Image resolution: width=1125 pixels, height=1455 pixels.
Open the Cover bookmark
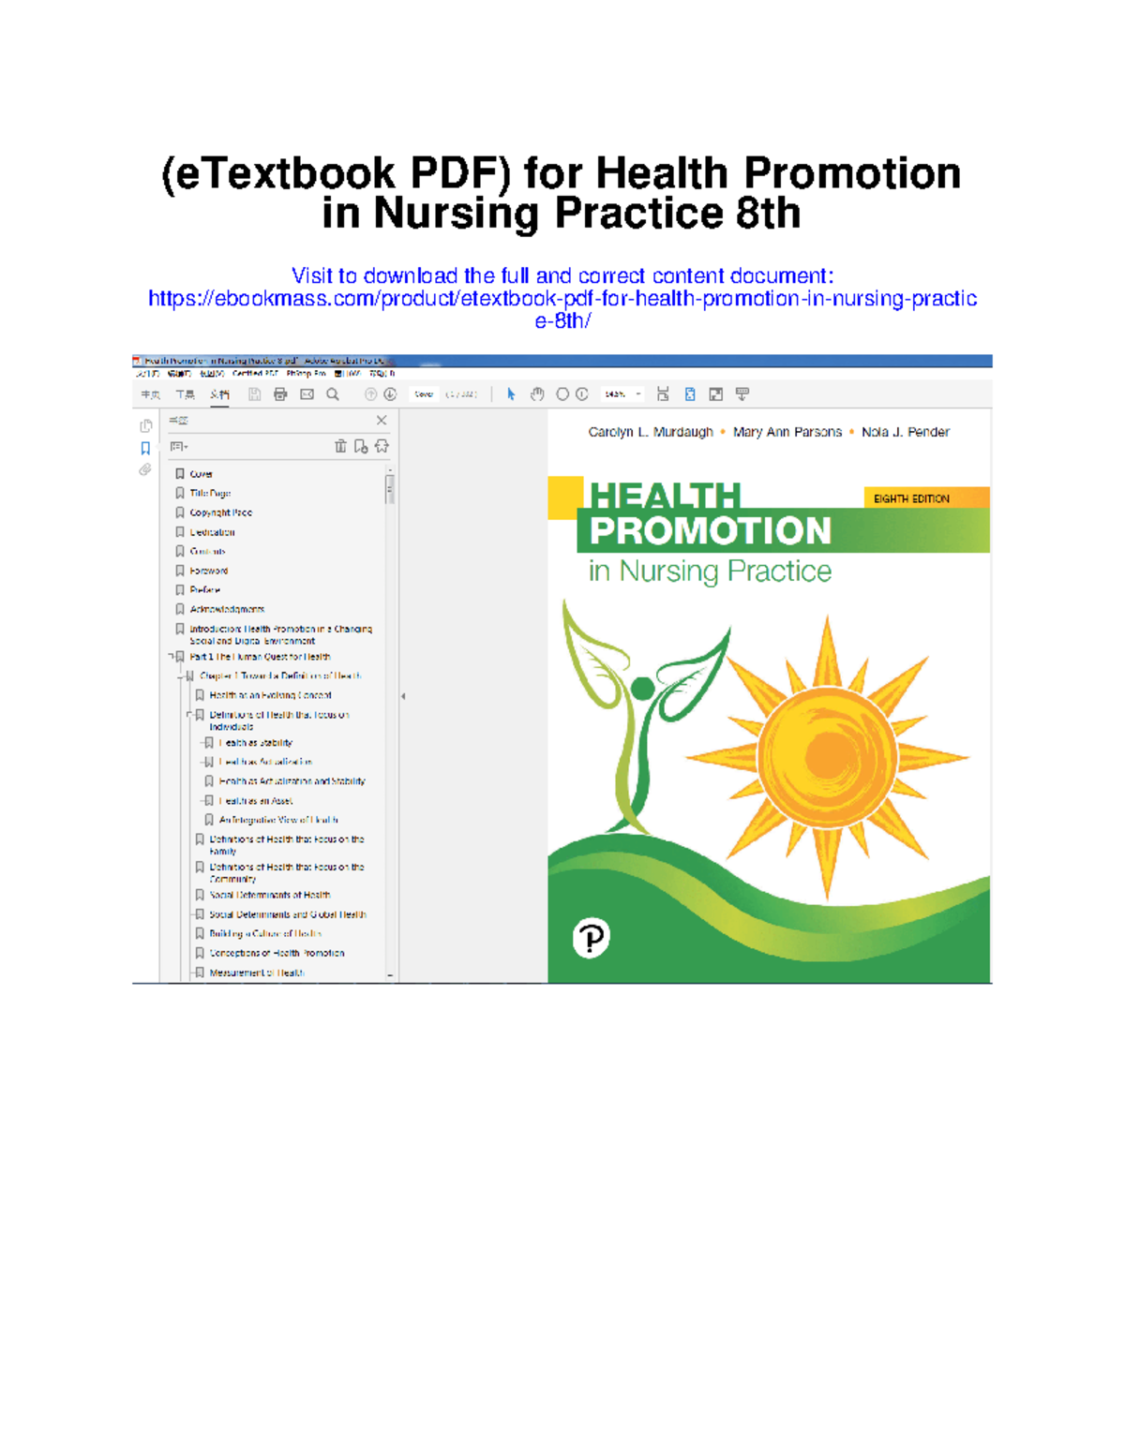tap(201, 474)
